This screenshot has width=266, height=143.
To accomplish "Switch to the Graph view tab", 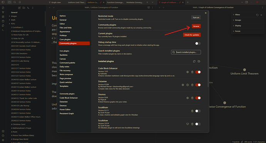I will click(55, 2).
